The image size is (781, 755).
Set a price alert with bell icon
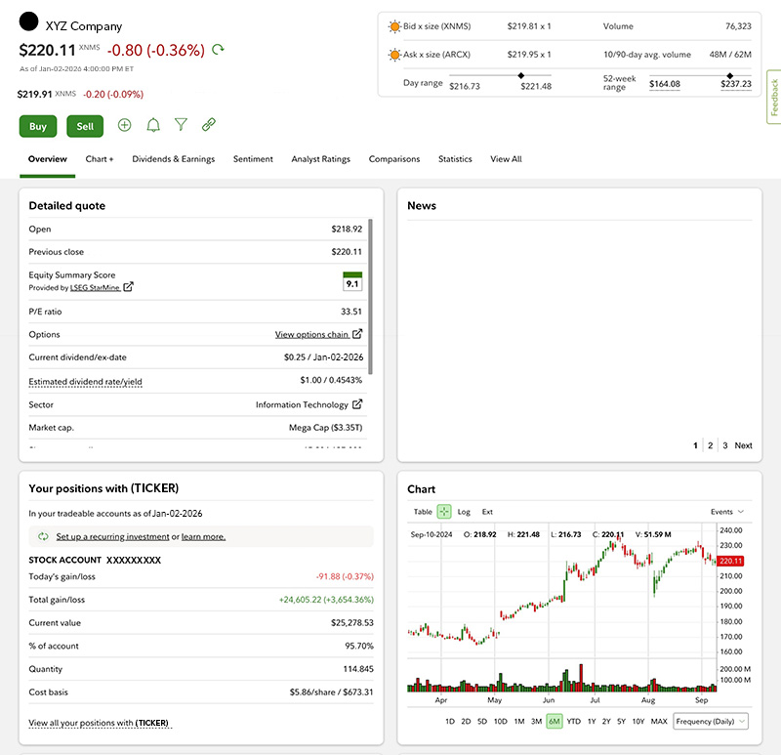pyautogui.click(x=152, y=125)
